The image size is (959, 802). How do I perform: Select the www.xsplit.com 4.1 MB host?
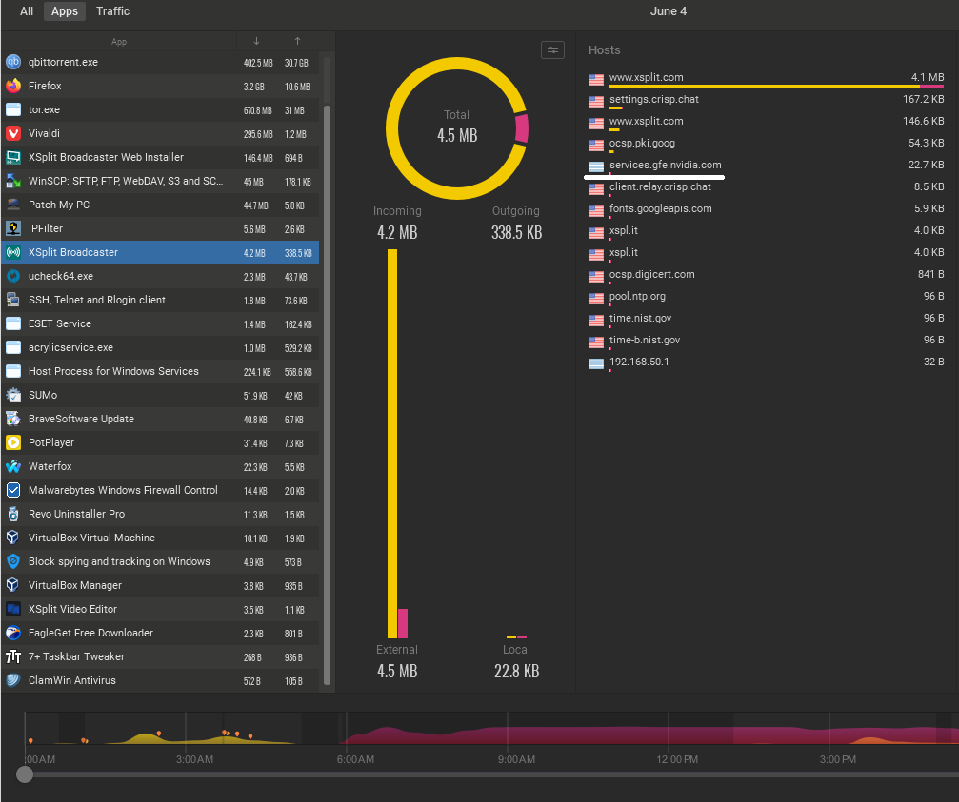point(646,78)
